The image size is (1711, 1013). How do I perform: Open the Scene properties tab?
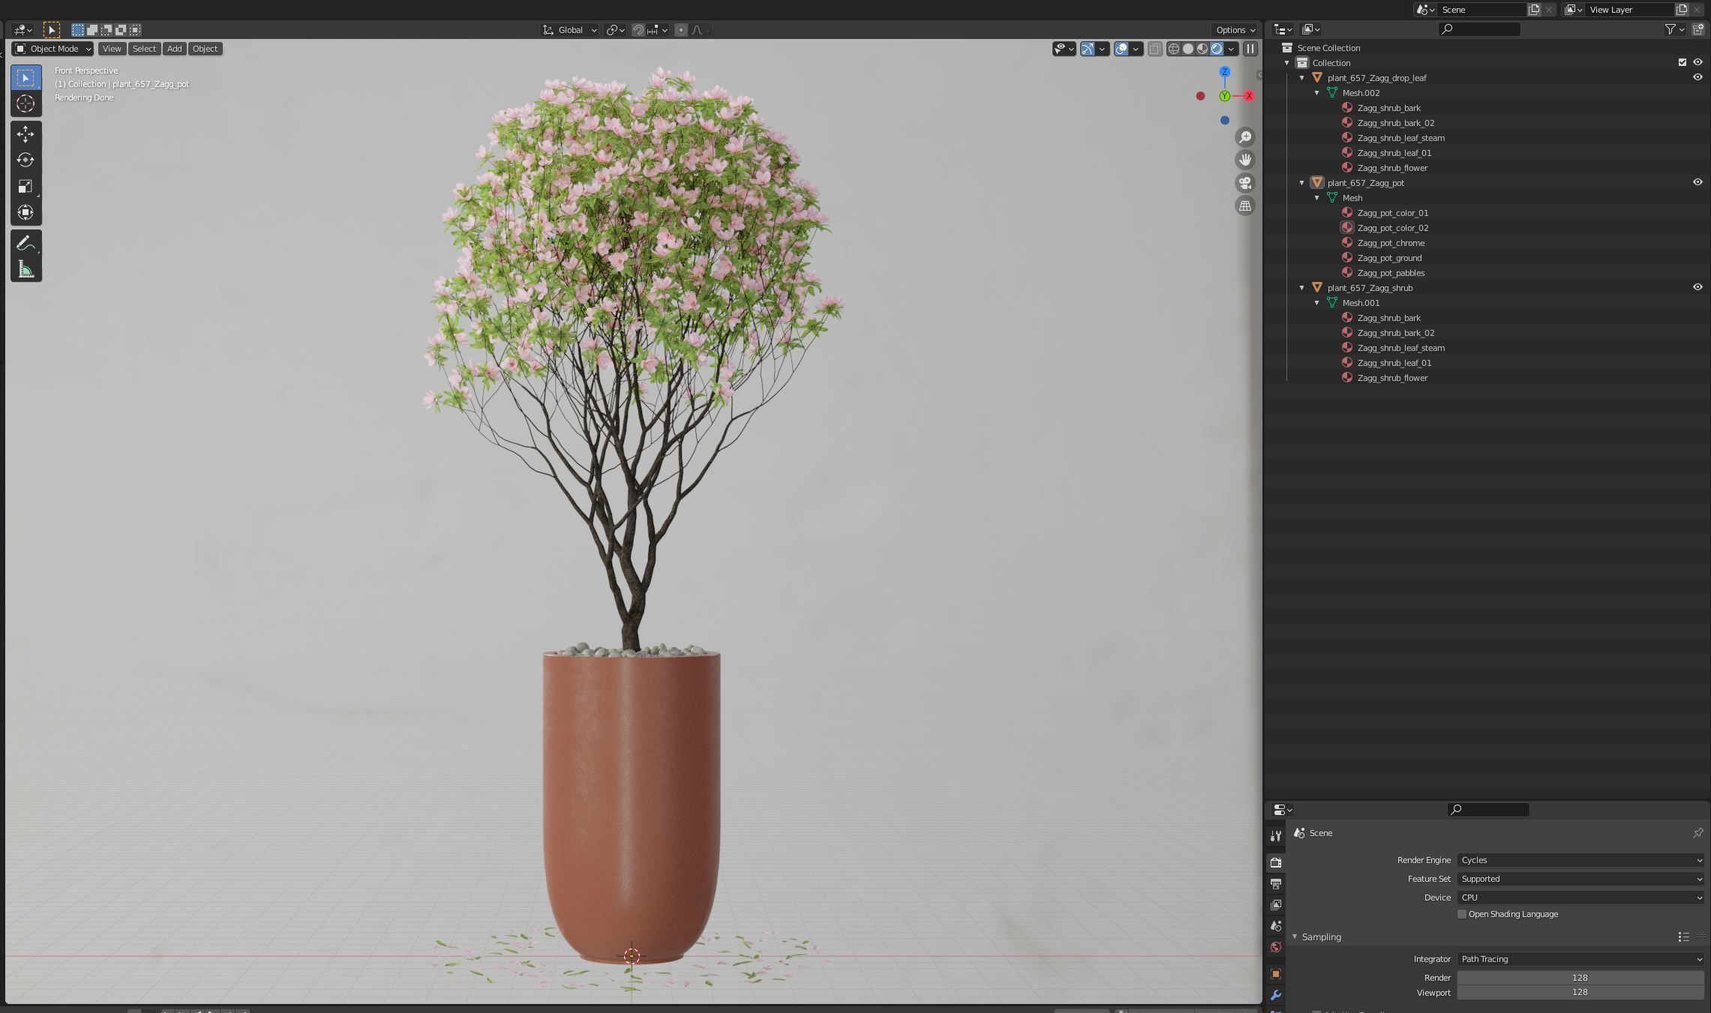coord(1276,926)
